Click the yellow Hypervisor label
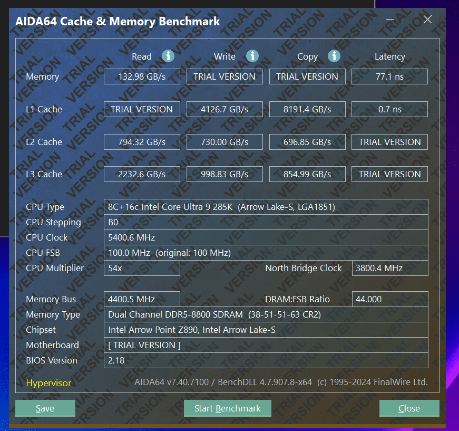This screenshot has width=459, height=431. coord(48,383)
